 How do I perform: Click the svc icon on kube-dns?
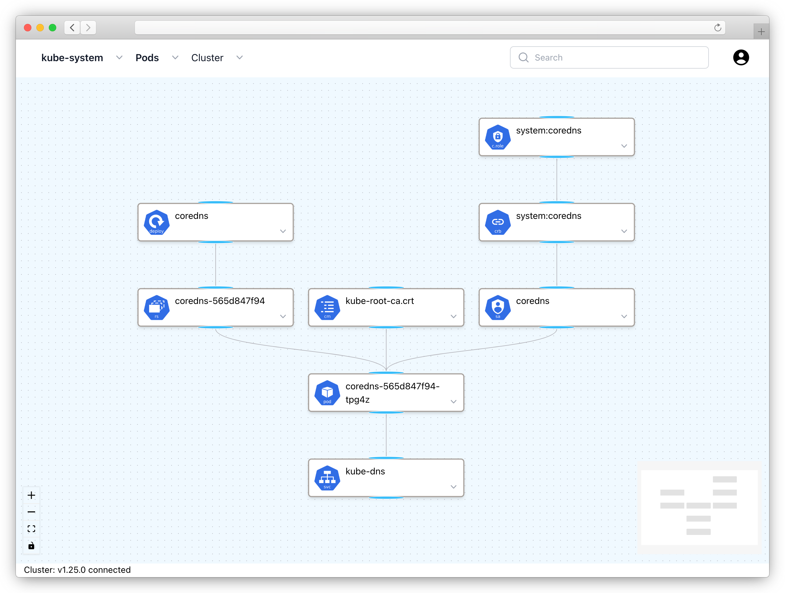[x=327, y=478]
